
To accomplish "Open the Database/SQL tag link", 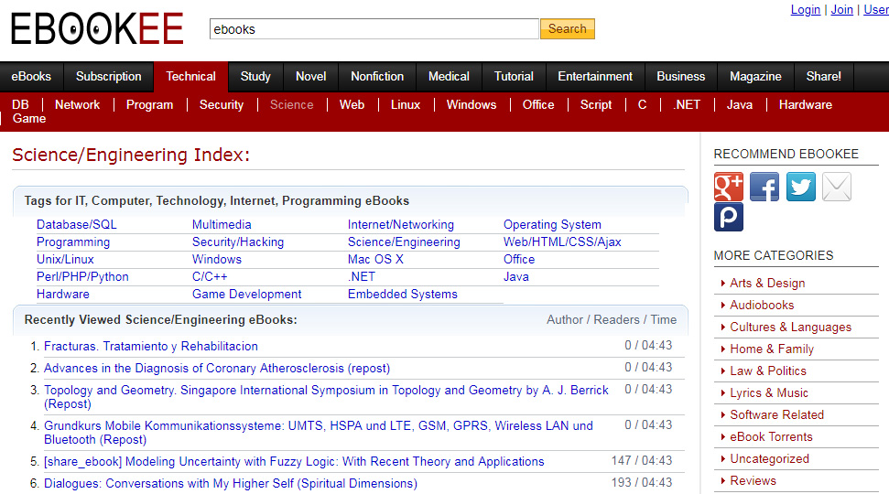I will pos(77,225).
